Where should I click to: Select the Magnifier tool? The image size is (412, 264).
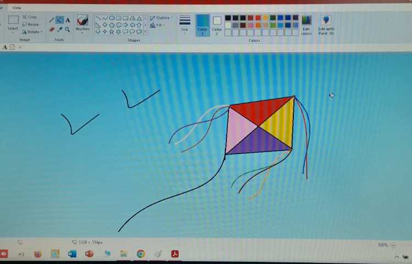[x=68, y=30]
